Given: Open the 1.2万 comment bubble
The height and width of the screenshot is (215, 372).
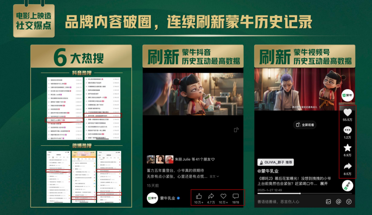Looking at the screenshot, I should point(347,130).
